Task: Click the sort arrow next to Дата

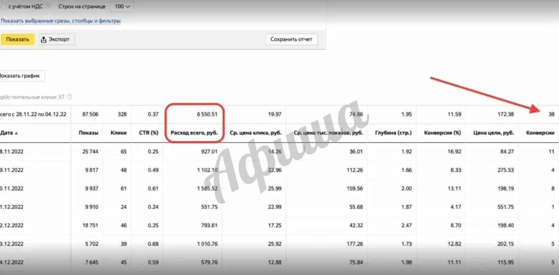Action: (16, 133)
